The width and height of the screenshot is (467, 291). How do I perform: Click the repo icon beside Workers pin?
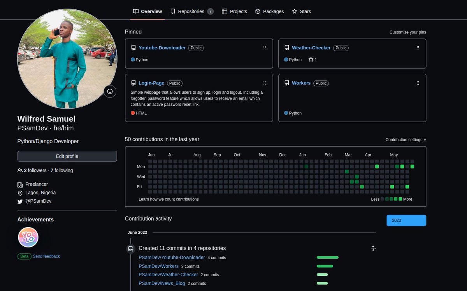coord(287,83)
